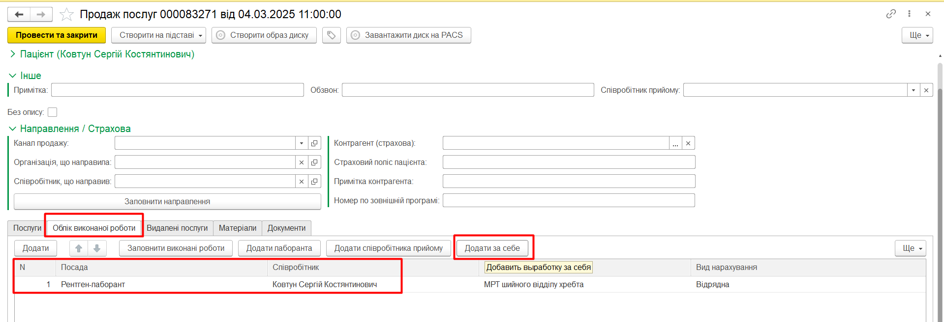This screenshot has height=322, width=944.
Task: Copy link using chain icon
Action: point(891,14)
